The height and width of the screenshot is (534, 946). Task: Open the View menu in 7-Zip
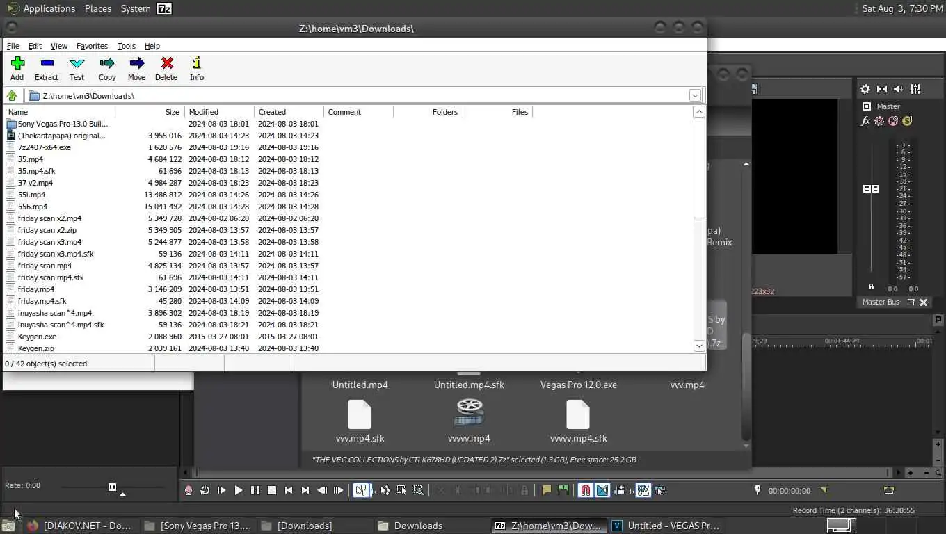pyautogui.click(x=58, y=46)
